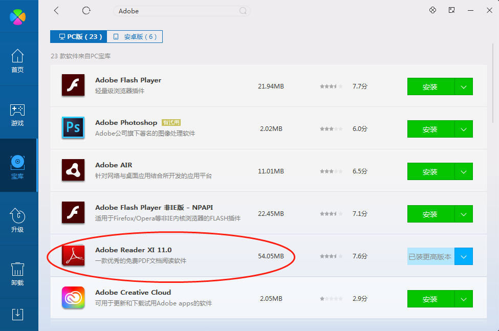Click the back arrow navigation icon
This screenshot has width=499, height=331.
56,10
